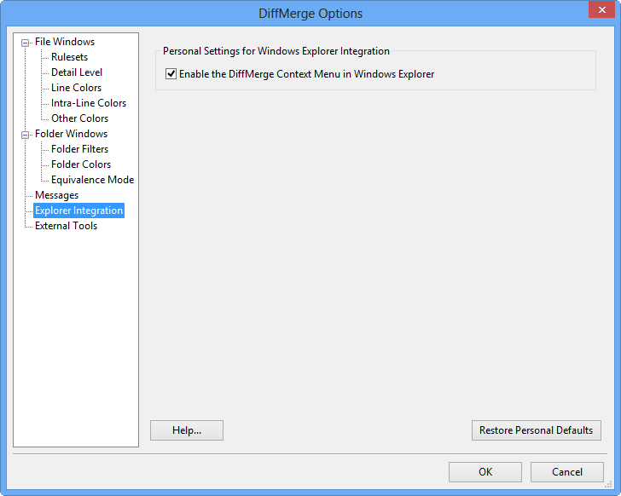
Task: Go to External Tools settings
Action: 66,226
